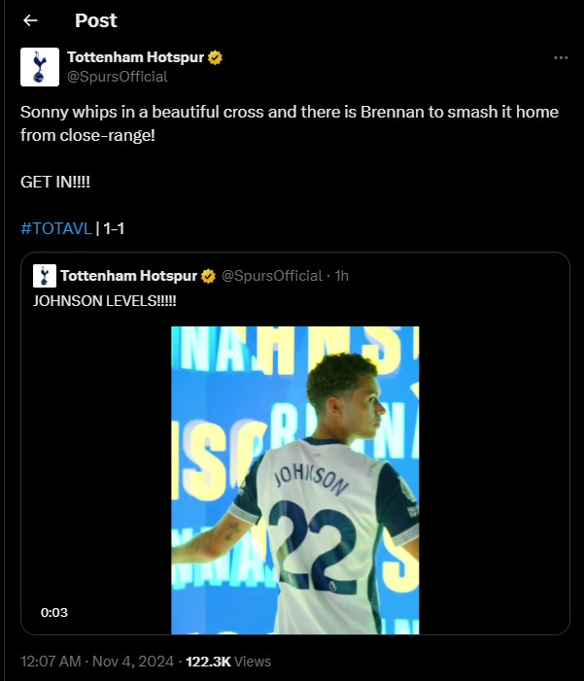
Task: Open the three-dot more options menu
Action: pyautogui.click(x=561, y=57)
